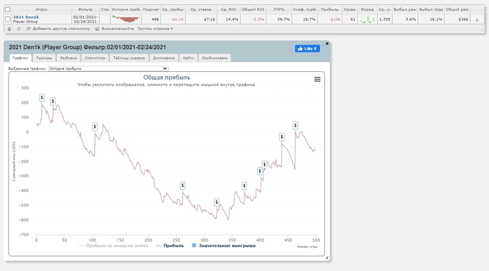Toggle 'Значительные выигрыши' legend text
The image size is (489, 271).
tap(227, 246)
